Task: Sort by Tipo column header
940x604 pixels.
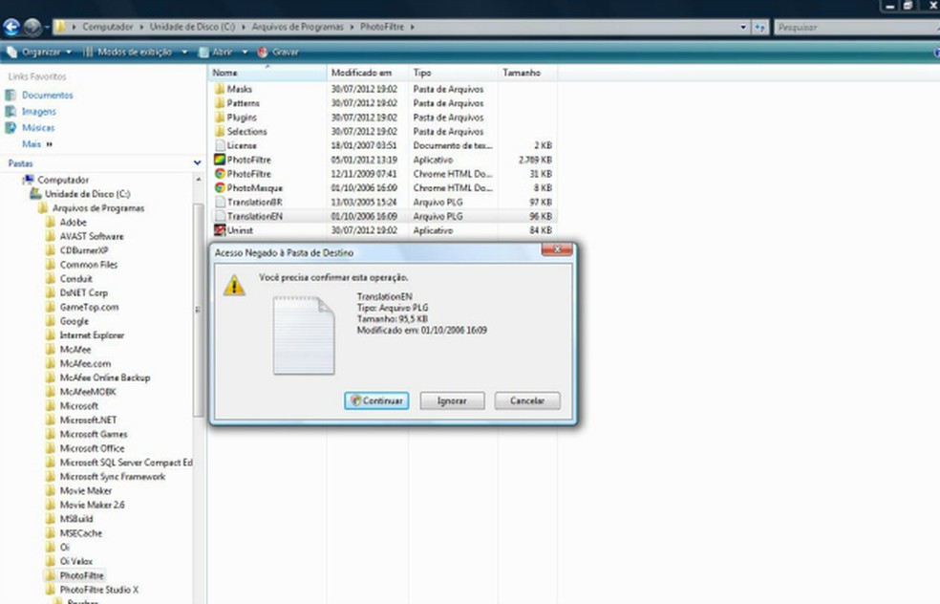Action: (453, 73)
